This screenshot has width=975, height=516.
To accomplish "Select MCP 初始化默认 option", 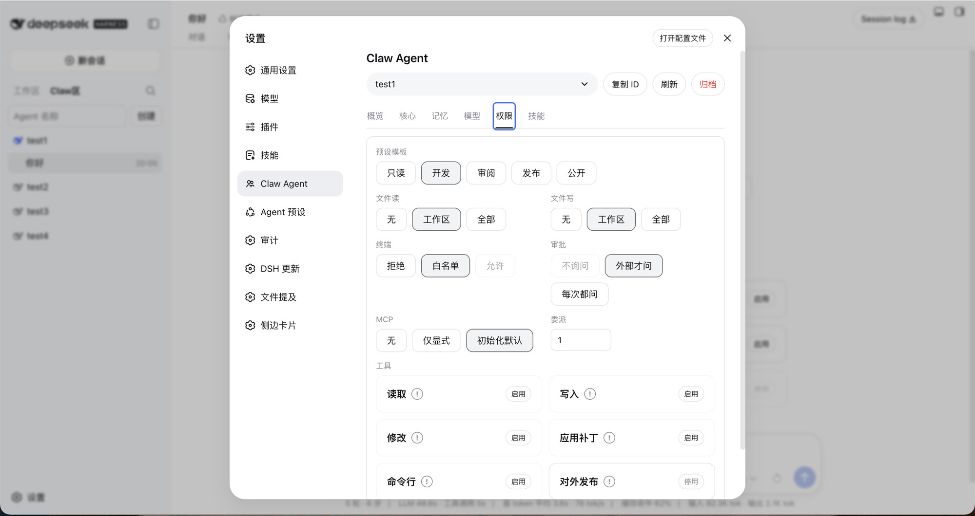I will pos(500,340).
